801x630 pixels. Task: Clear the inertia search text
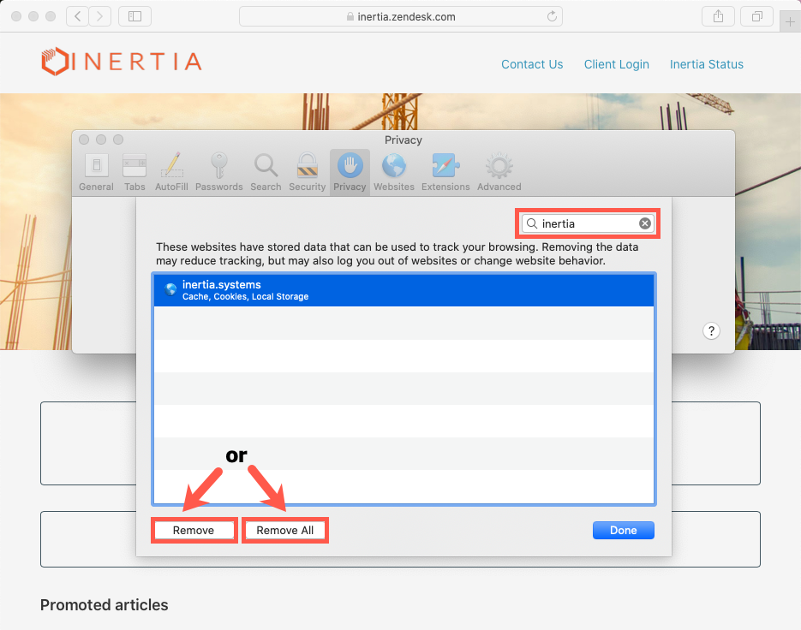pyautogui.click(x=645, y=223)
